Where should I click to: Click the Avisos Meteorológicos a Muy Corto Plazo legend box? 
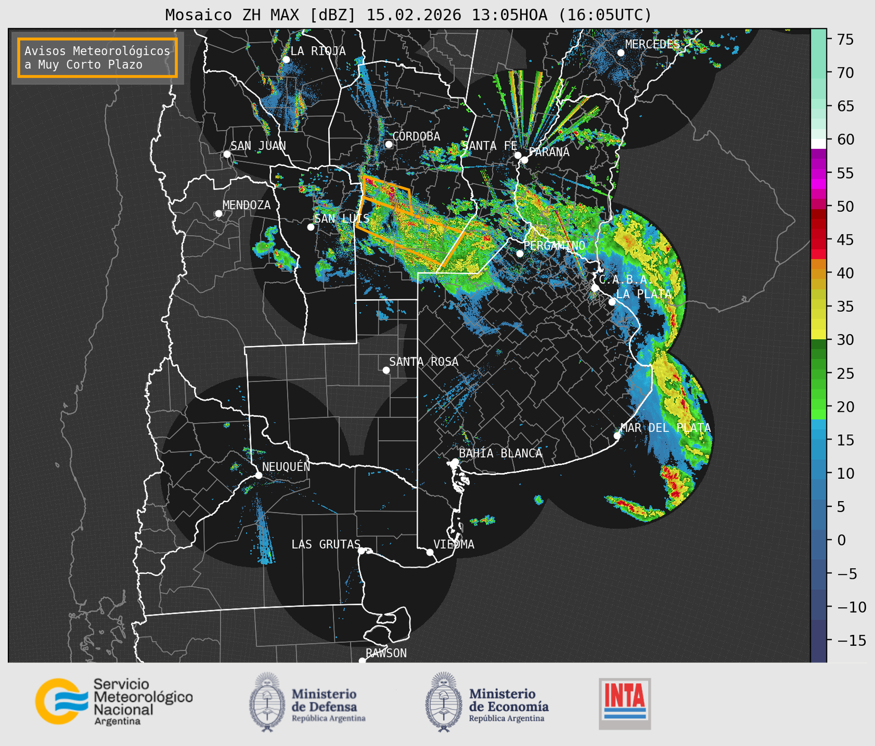point(98,58)
